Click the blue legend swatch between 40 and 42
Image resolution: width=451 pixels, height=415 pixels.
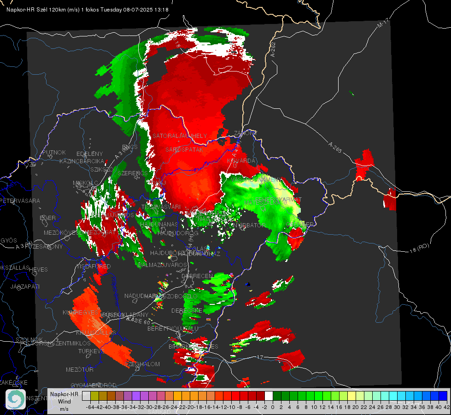pyautogui.click(x=443, y=396)
